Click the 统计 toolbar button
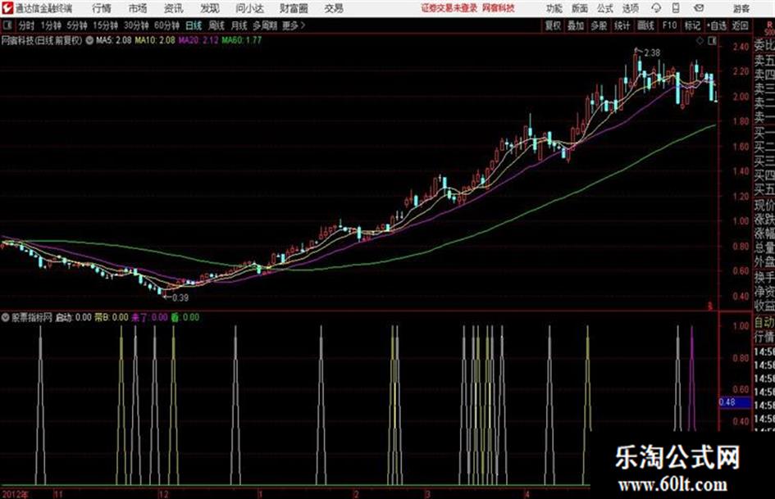 pyautogui.click(x=622, y=25)
